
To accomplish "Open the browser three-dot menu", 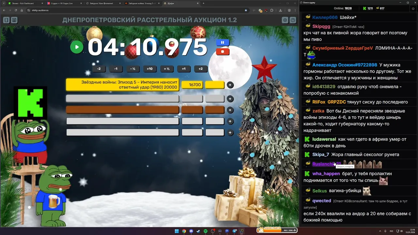I will (295, 10).
